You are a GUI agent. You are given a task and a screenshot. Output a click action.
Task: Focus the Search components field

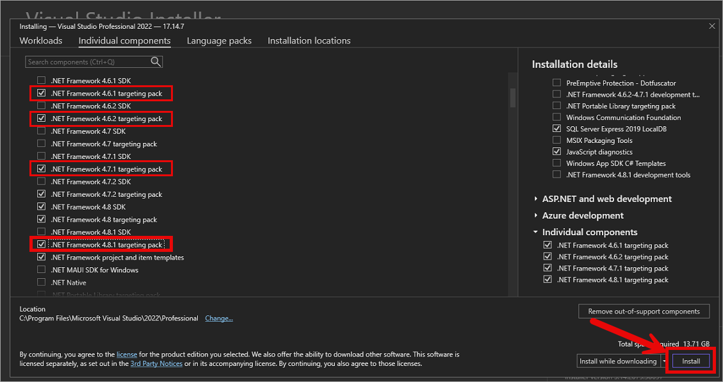(x=93, y=62)
